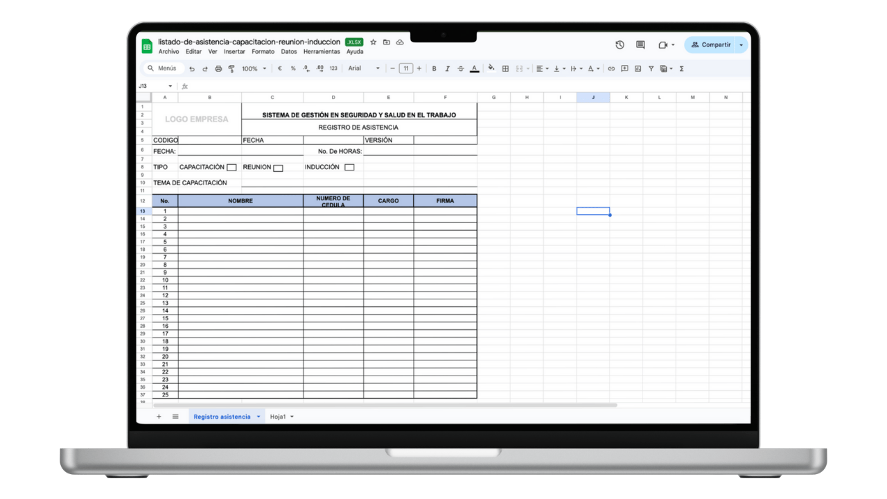The width and height of the screenshot is (887, 499).
Task: Create a filter using the funnel icon
Action: click(650, 69)
